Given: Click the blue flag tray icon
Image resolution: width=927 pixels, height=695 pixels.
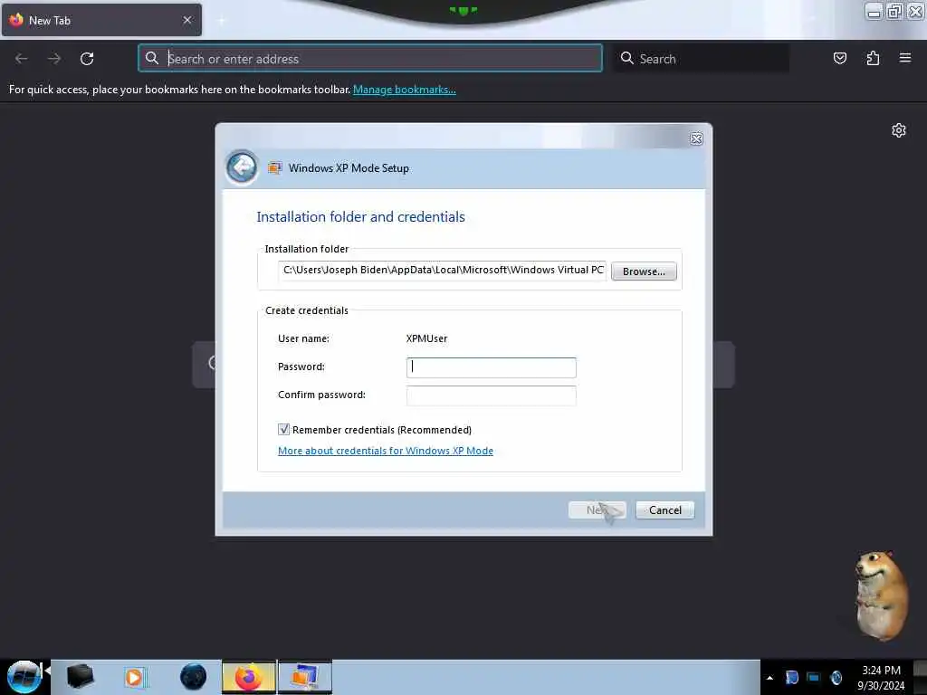Looking at the screenshot, I should point(791,677).
